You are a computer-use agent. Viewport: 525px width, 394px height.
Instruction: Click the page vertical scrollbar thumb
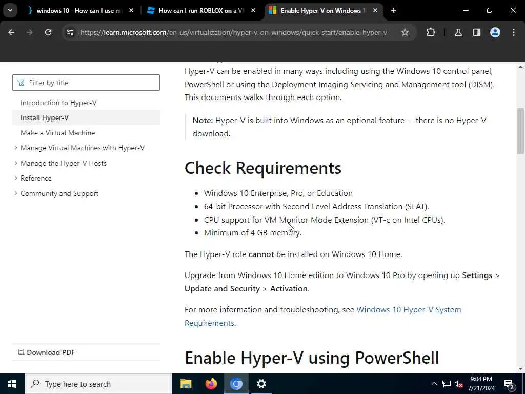(520, 131)
